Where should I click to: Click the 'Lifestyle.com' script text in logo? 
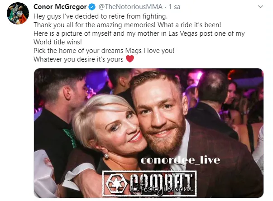click(161, 189)
